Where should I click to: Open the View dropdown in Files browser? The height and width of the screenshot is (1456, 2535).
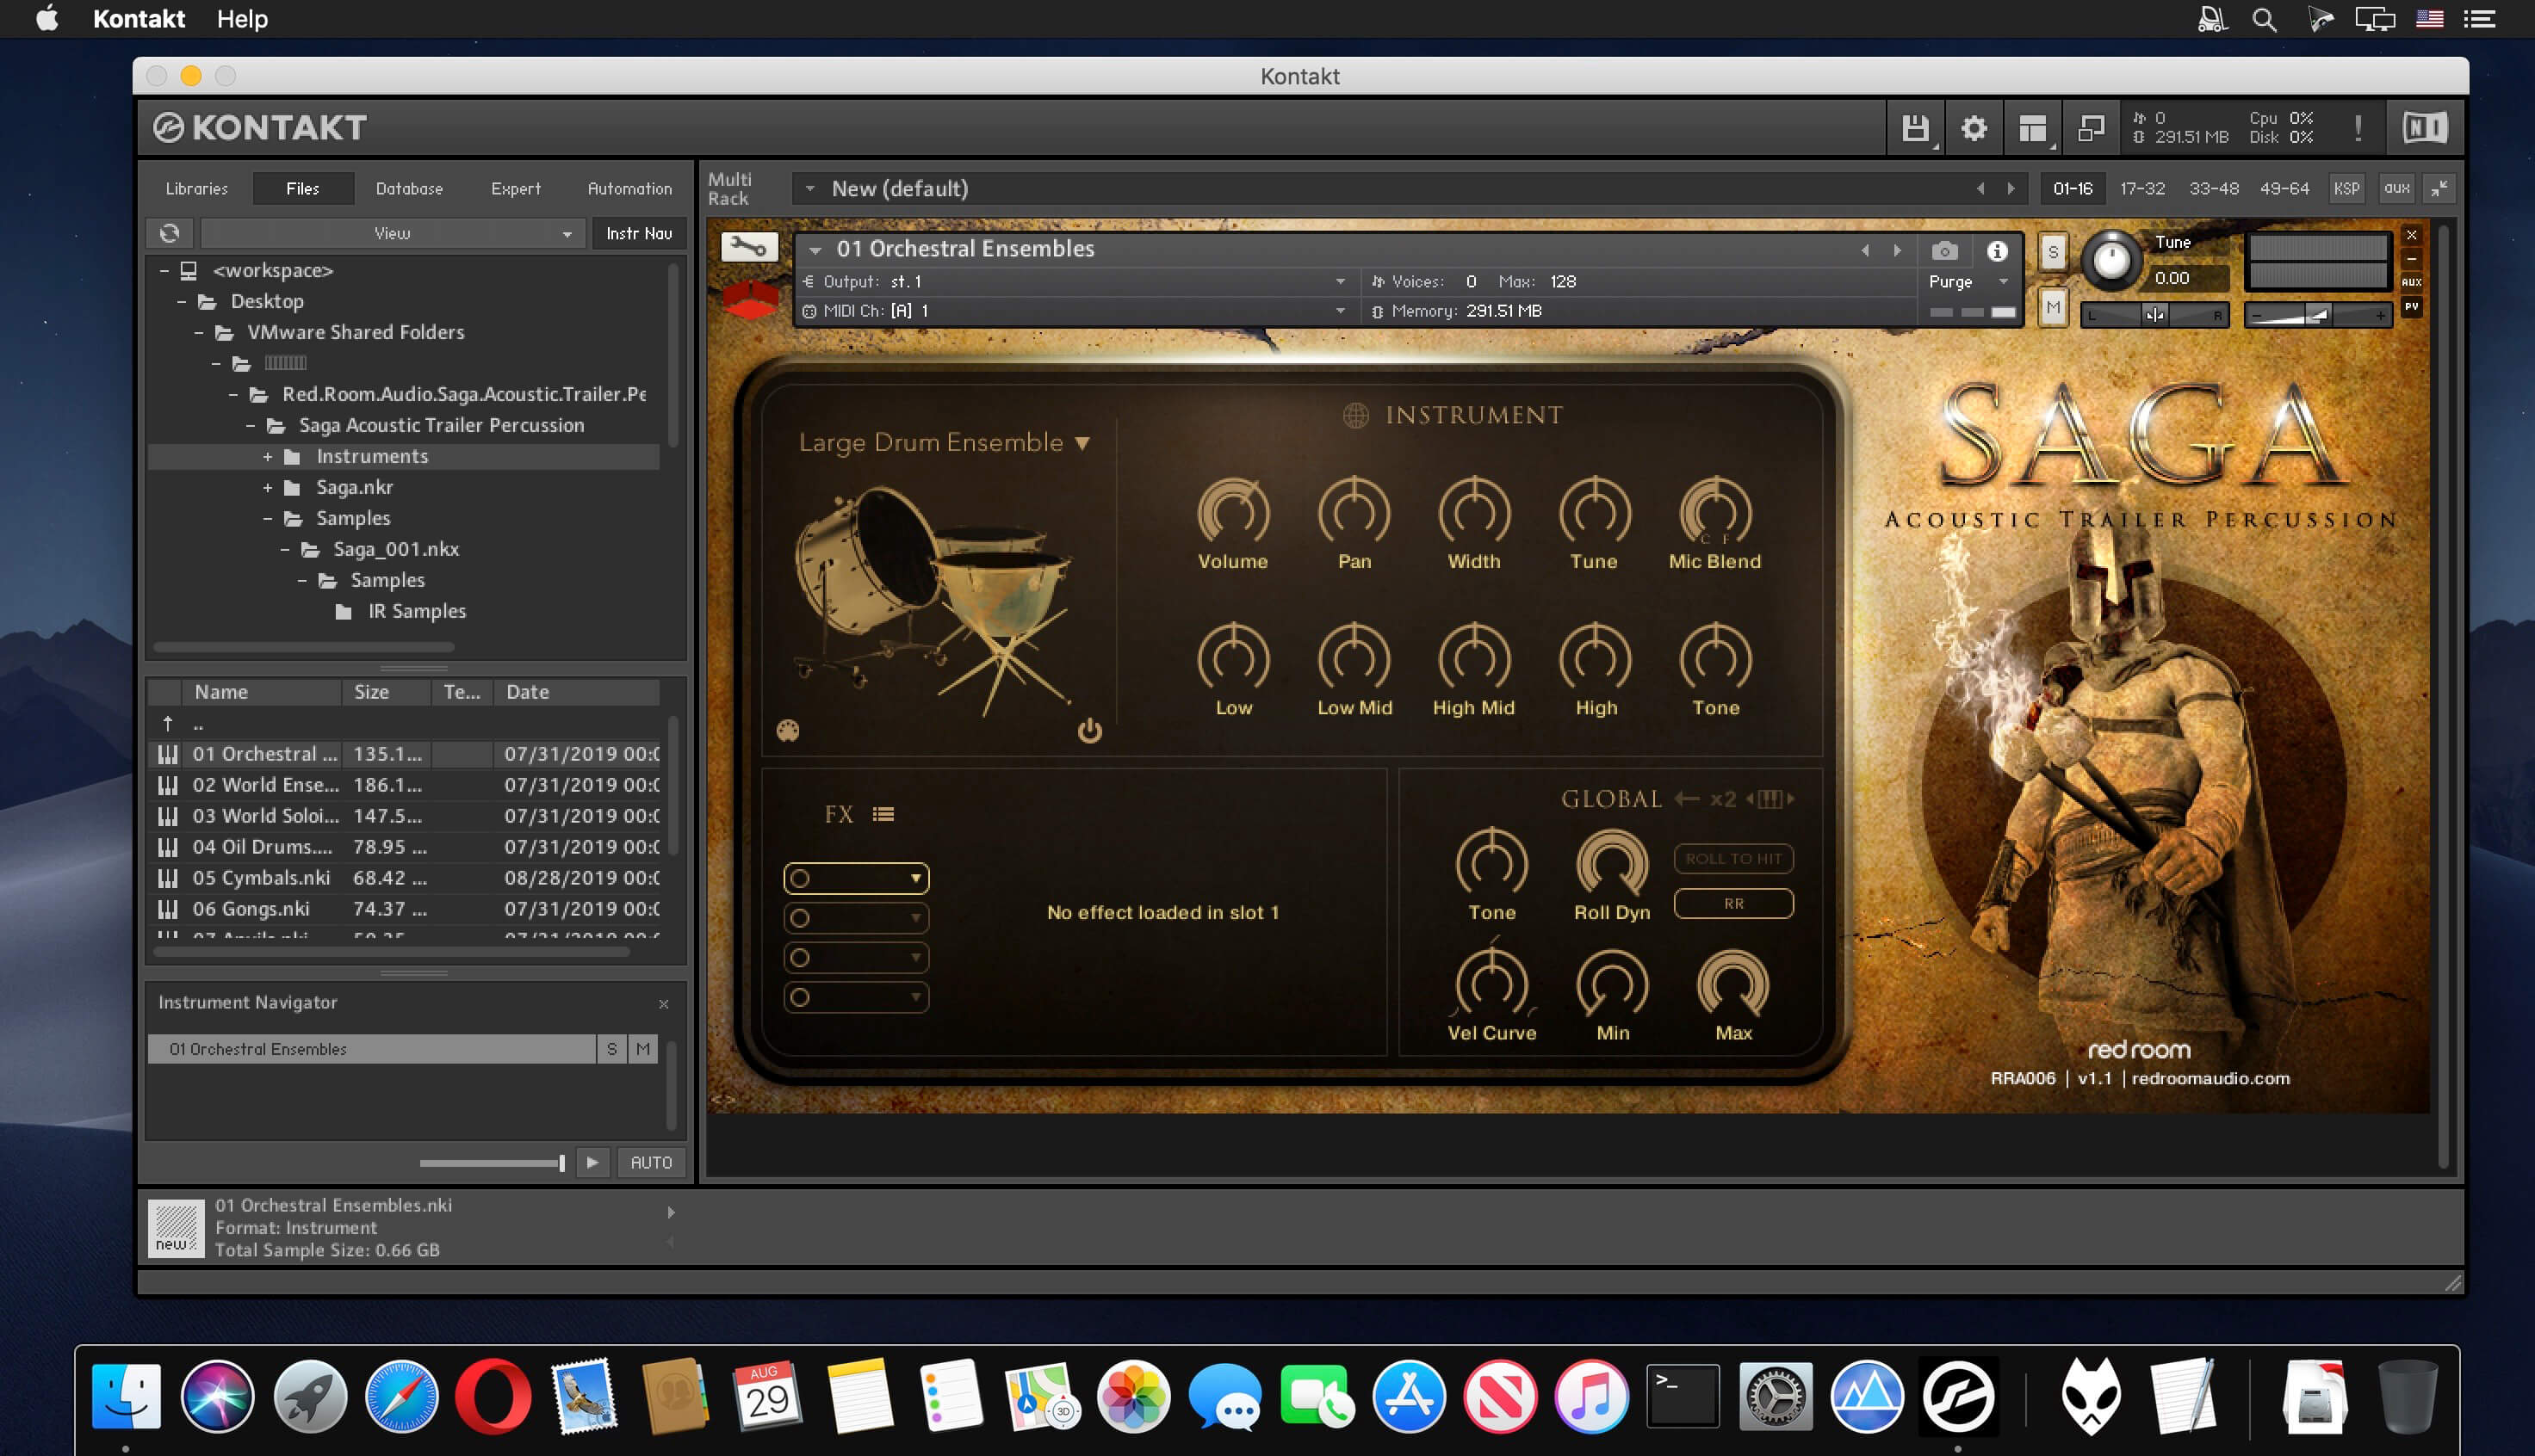(x=392, y=233)
